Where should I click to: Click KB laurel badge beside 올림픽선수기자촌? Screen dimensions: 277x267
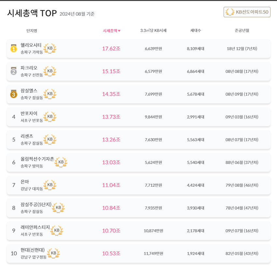coord(61,162)
